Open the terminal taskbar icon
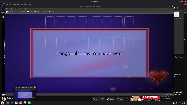This screenshot has width=187, height=105. click(x=12, y=103)
